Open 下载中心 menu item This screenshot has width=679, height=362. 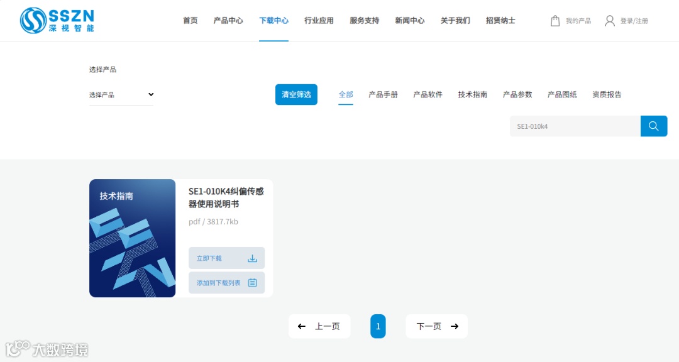[x=273, y=20]
